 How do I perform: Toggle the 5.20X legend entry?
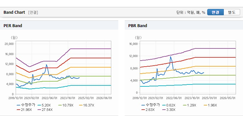pyautogui.click(x=44, y=105)
